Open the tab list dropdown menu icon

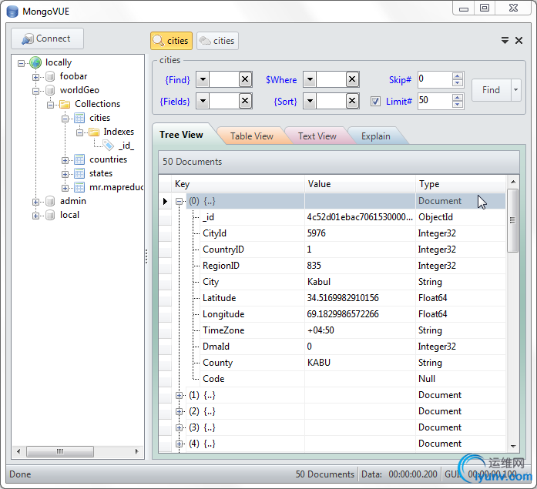[x=505, y=41]
